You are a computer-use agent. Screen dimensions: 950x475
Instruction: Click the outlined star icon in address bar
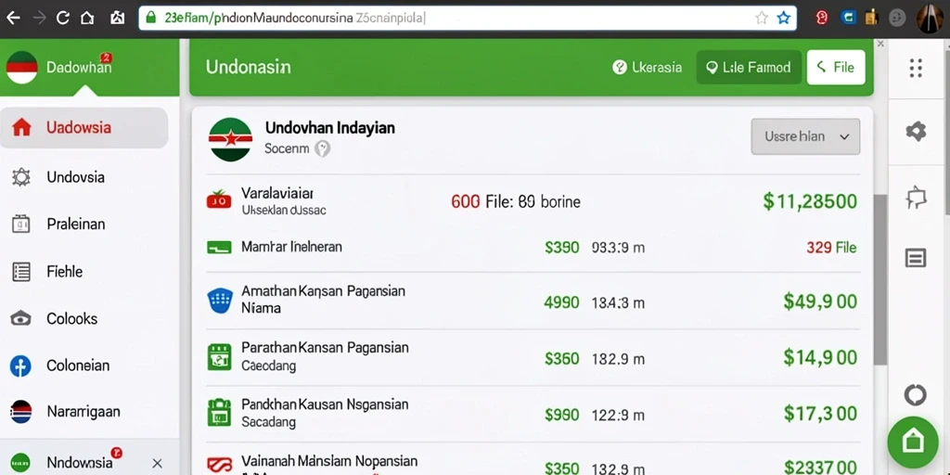(x=762, y=19)
